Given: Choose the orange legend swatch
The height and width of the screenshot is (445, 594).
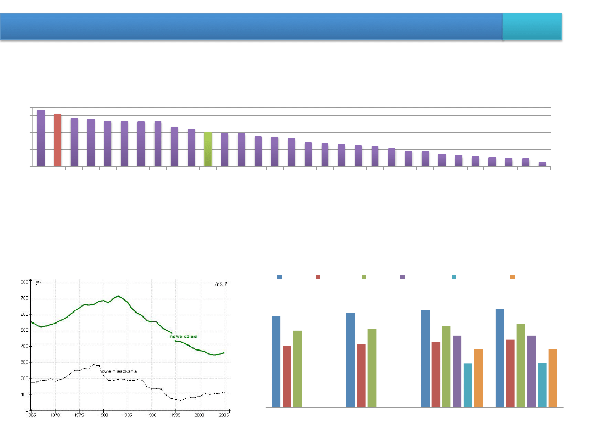Looking at the screenshot, I should click(x=513, y=277).
